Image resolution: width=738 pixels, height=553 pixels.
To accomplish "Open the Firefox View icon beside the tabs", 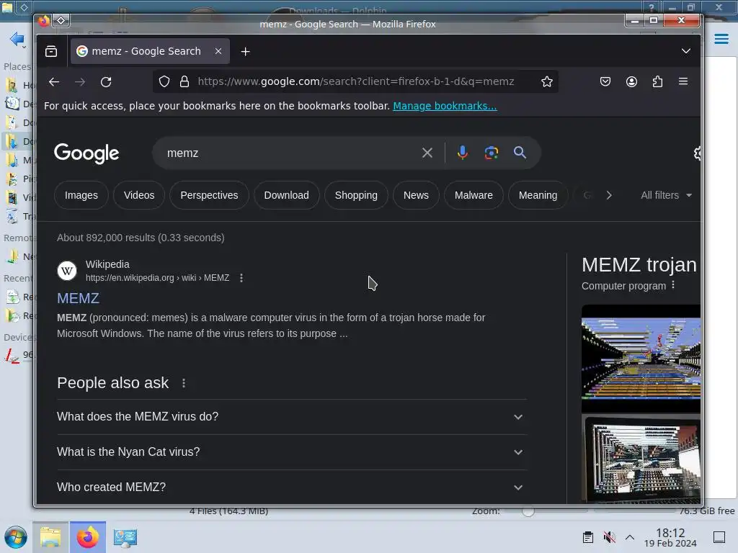I will click(51, 51).
